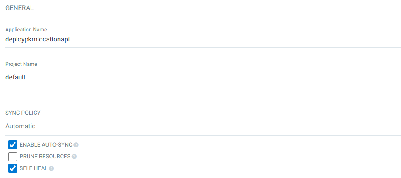Open the Project Name default selector
401x178 pixels.
point(201,77)
